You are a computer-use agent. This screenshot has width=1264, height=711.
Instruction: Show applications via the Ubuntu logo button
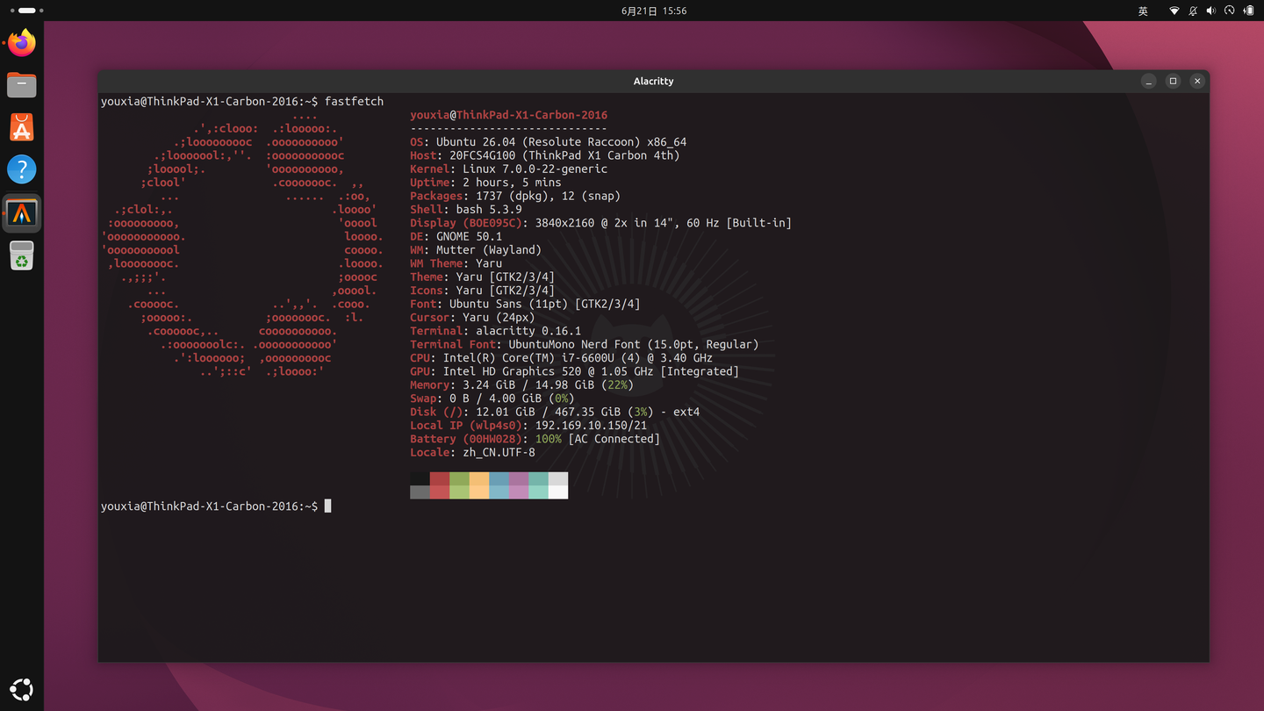pos(22,689)
